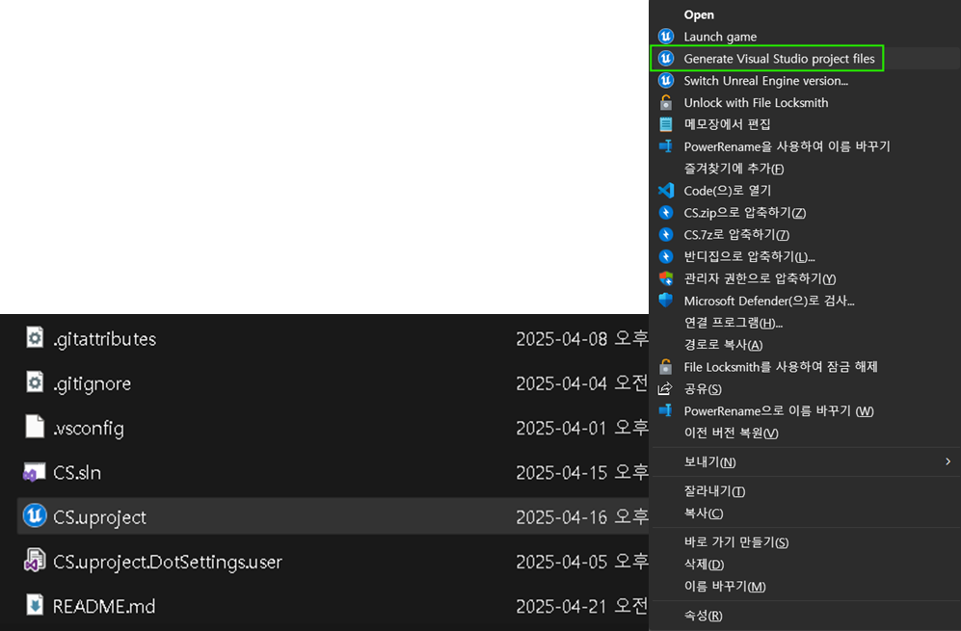
Task: Select the CS.sln file name
Action: pyautogui.click(x=76, y=472)
